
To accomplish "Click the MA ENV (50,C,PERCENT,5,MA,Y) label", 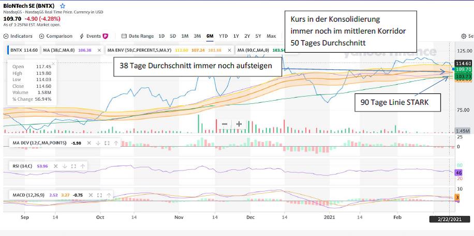I will point(139,50).
